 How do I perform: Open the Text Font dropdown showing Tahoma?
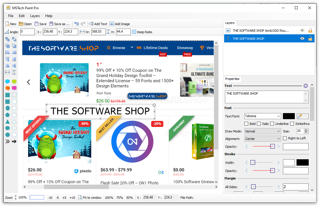pos(263,116)
